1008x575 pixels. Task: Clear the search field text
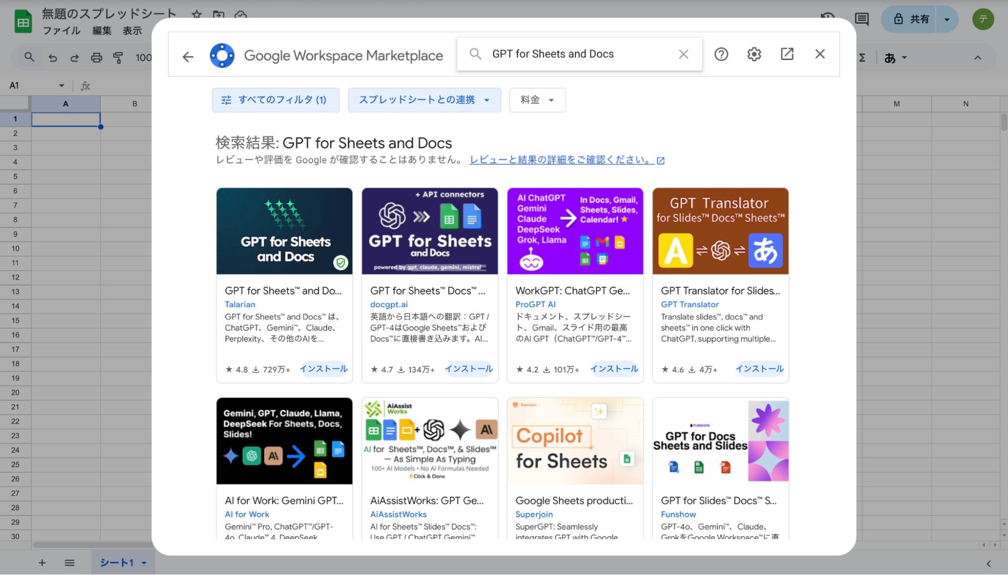point(683,54)
